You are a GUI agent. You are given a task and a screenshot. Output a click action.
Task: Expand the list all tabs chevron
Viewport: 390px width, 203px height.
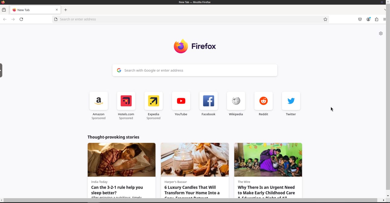tap(385, 10)
